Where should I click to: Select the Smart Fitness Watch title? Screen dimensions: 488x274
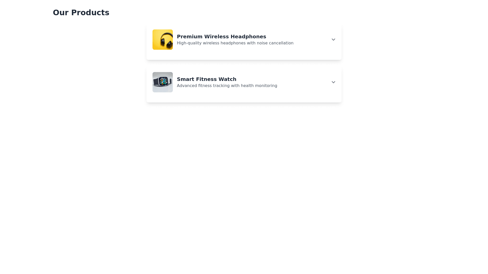tap(206, 79)
